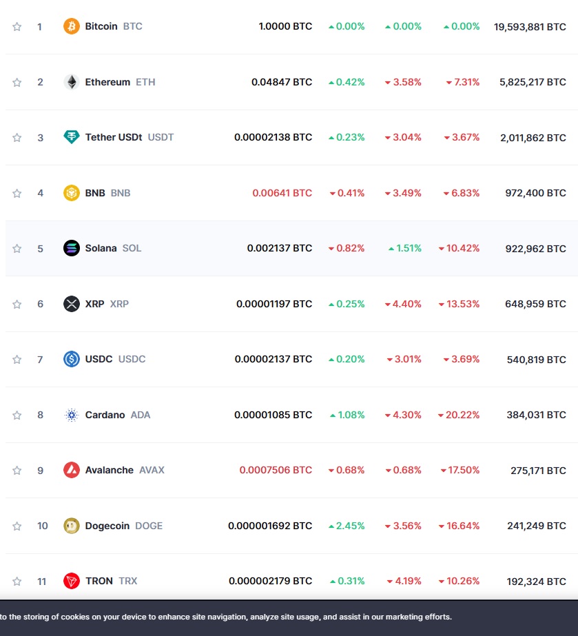This screenshot has width=578, height=636.
Task: Click the Avalanche logo icon
Action: pos(70,470)
